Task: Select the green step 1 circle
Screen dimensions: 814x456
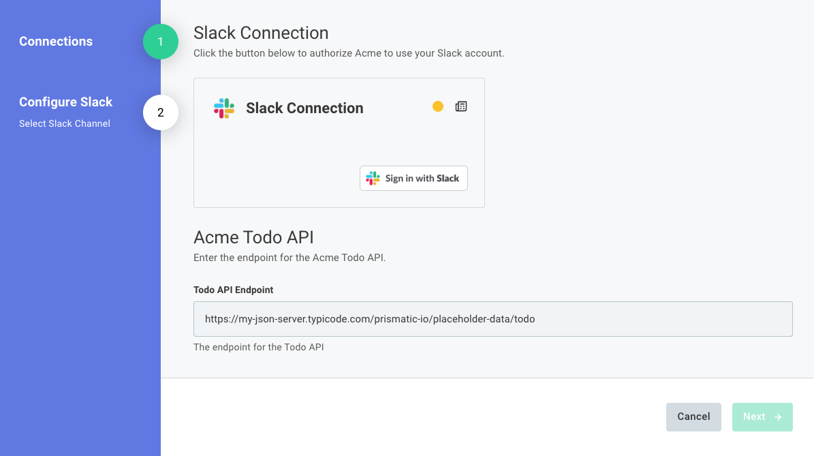Action: (161, 42)
